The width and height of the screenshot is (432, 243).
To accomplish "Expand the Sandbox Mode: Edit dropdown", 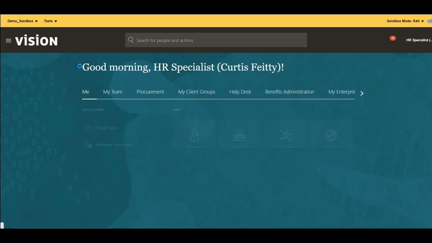I will pos(405,21).
